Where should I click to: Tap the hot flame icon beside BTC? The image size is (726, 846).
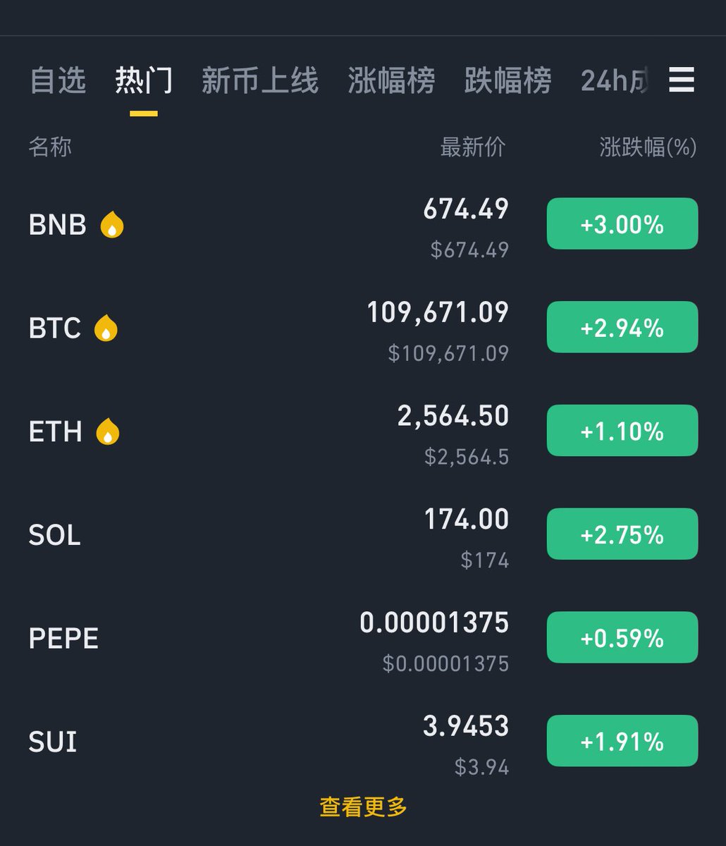tap(106, 328)
